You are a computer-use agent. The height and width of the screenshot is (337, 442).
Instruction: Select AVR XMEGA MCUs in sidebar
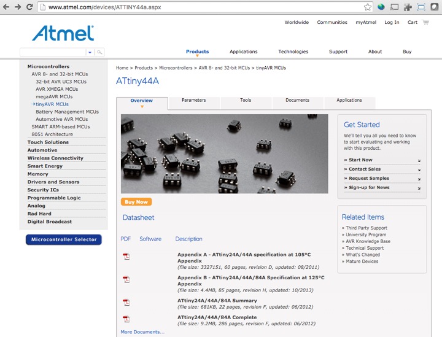click(x=57, y=89)
